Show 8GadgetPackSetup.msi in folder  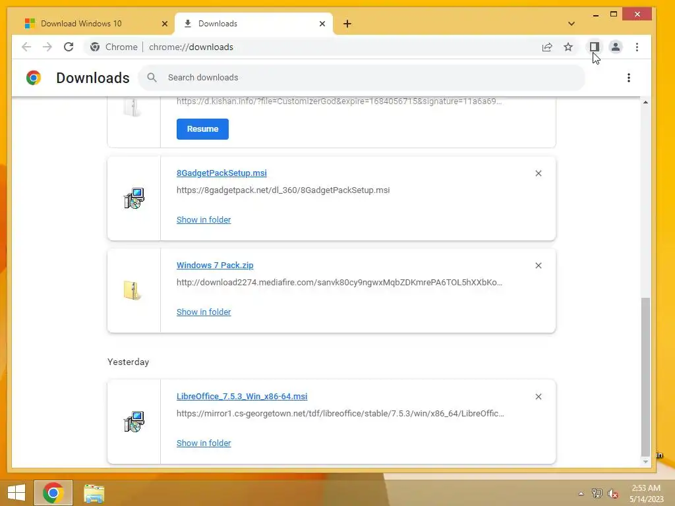click(x=204, y=220)
